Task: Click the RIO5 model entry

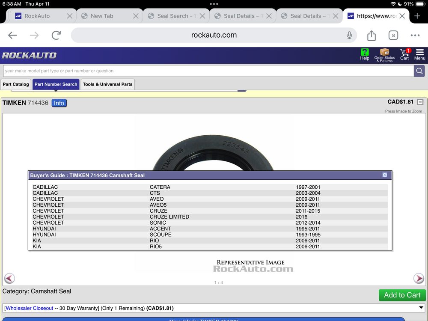Action: 156,247
